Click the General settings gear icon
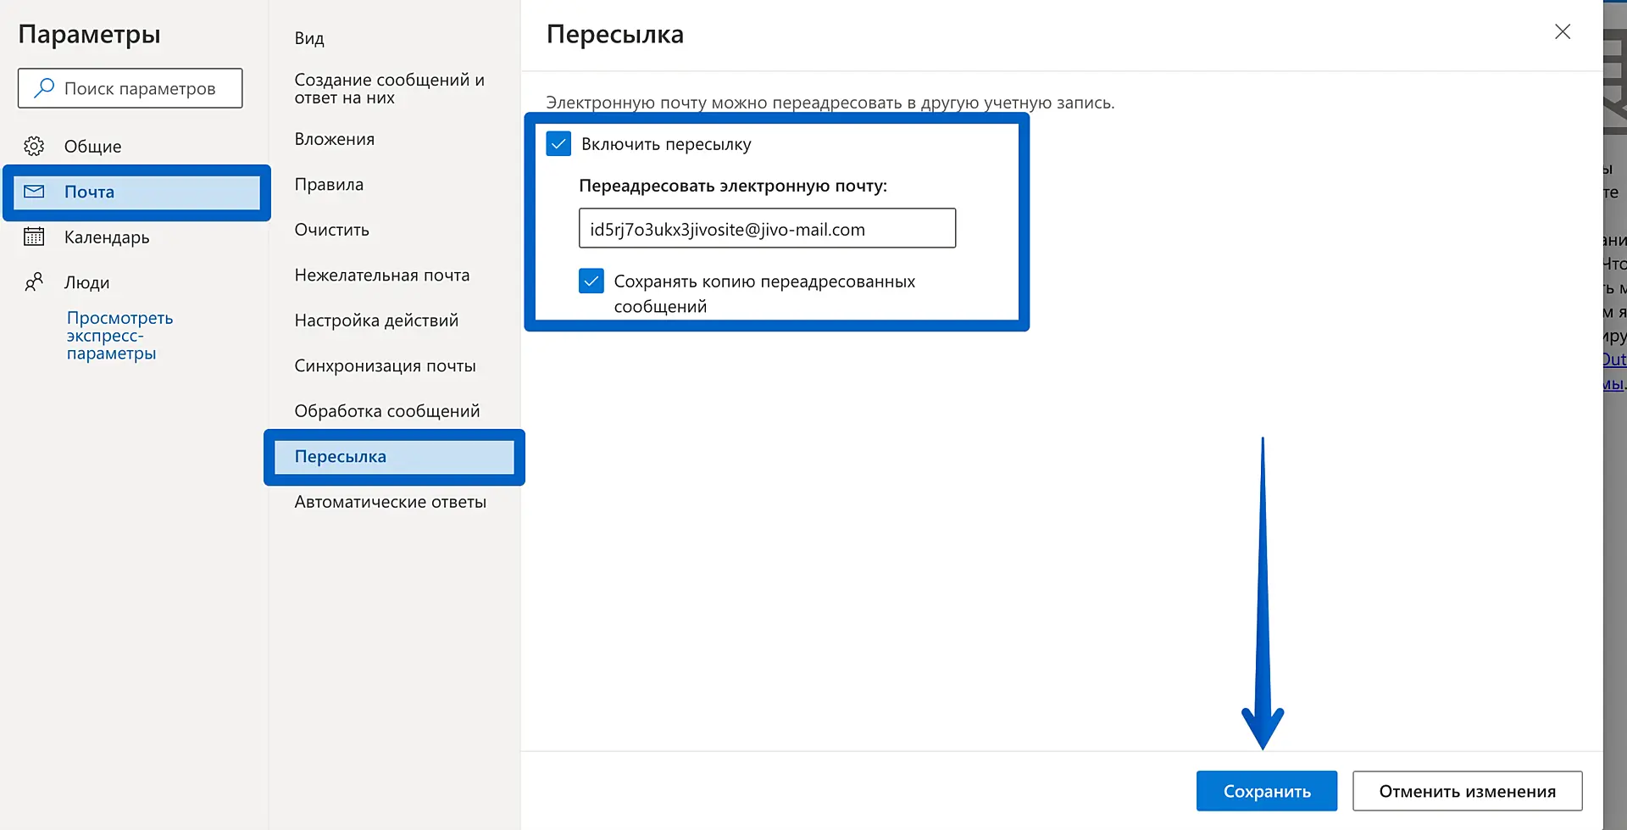 34,146
